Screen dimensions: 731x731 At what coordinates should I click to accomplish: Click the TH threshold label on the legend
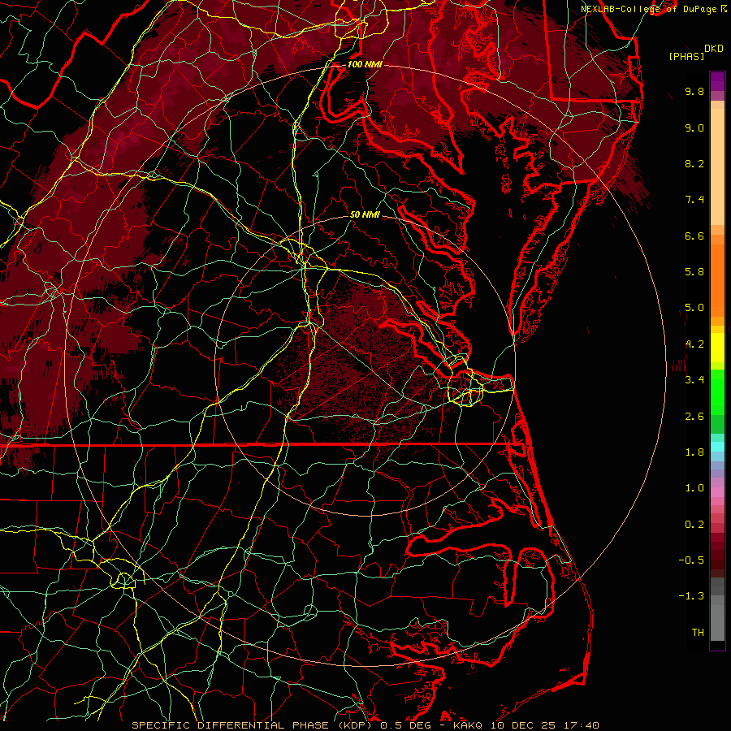pos(698,633)
